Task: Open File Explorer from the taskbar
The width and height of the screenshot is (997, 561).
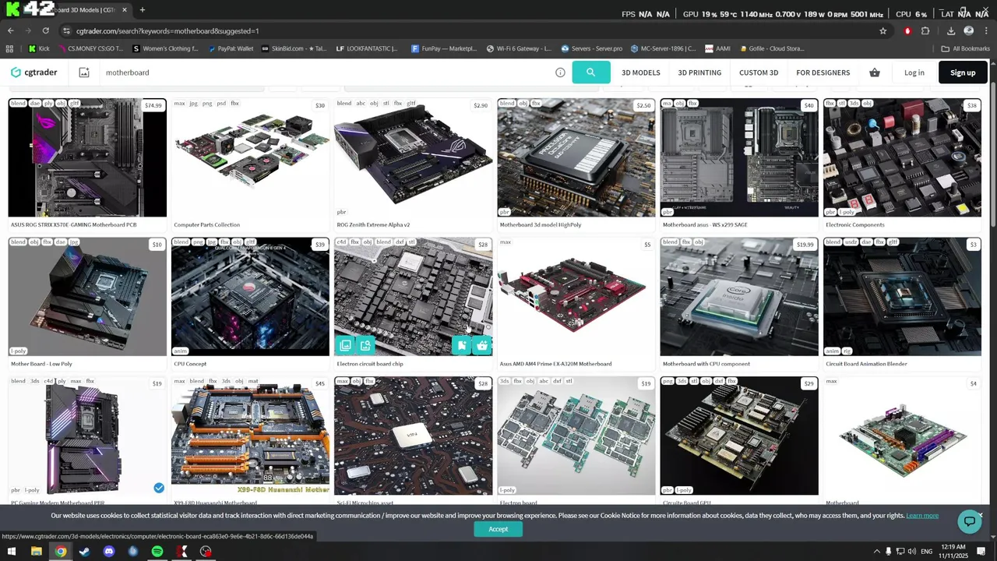Action: (36, 552)
